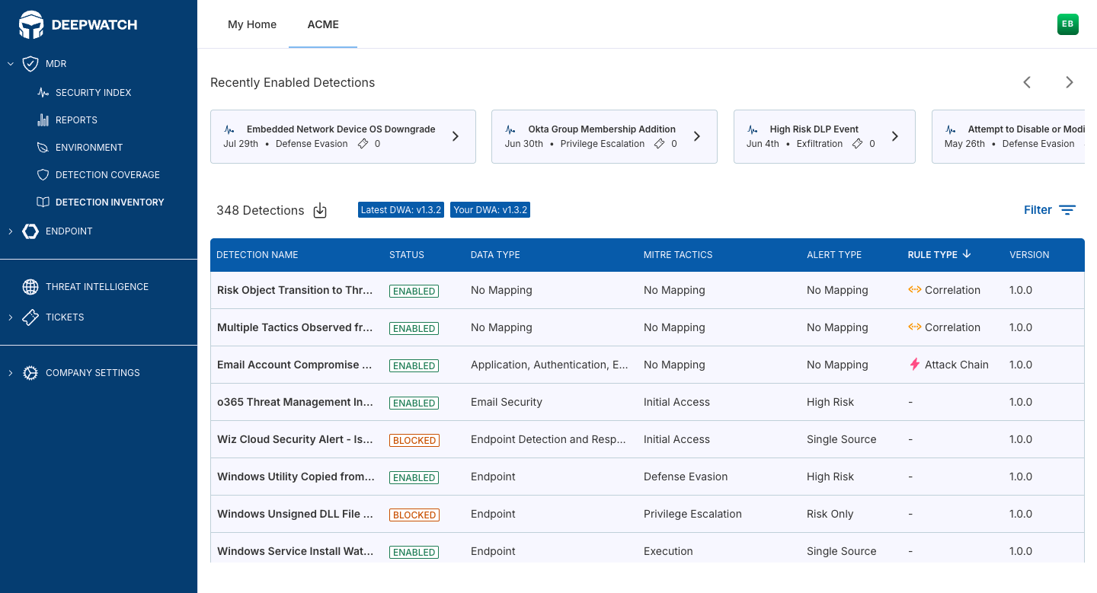Image resolution: width=1097 pixels, height=593 pixels.
Task: Open Okta Group Membership Addition card
Action: tap(604, 136)
